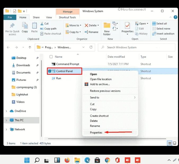Open the Lightshot folder
This screenshot has height=164, width=179.
22,95
